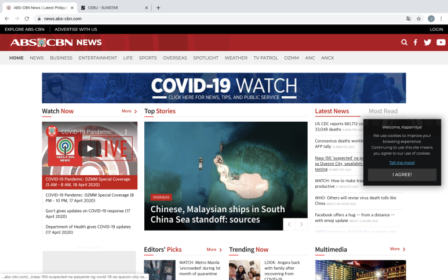Select TV PATROL in navigation menu

pos(265,58)
